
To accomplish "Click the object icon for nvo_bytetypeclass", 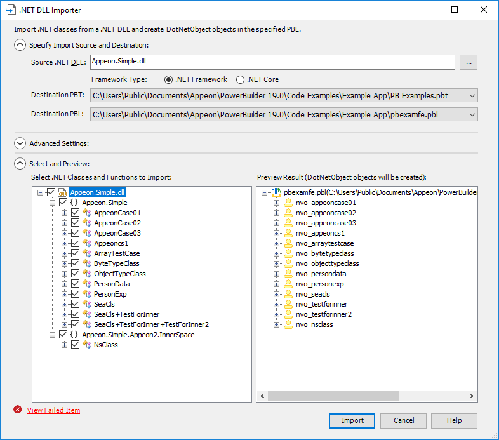I will point(288,253).
